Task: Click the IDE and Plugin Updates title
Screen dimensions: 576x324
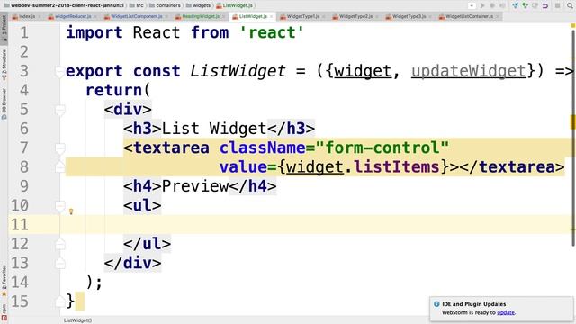Action: coord(474,304)
